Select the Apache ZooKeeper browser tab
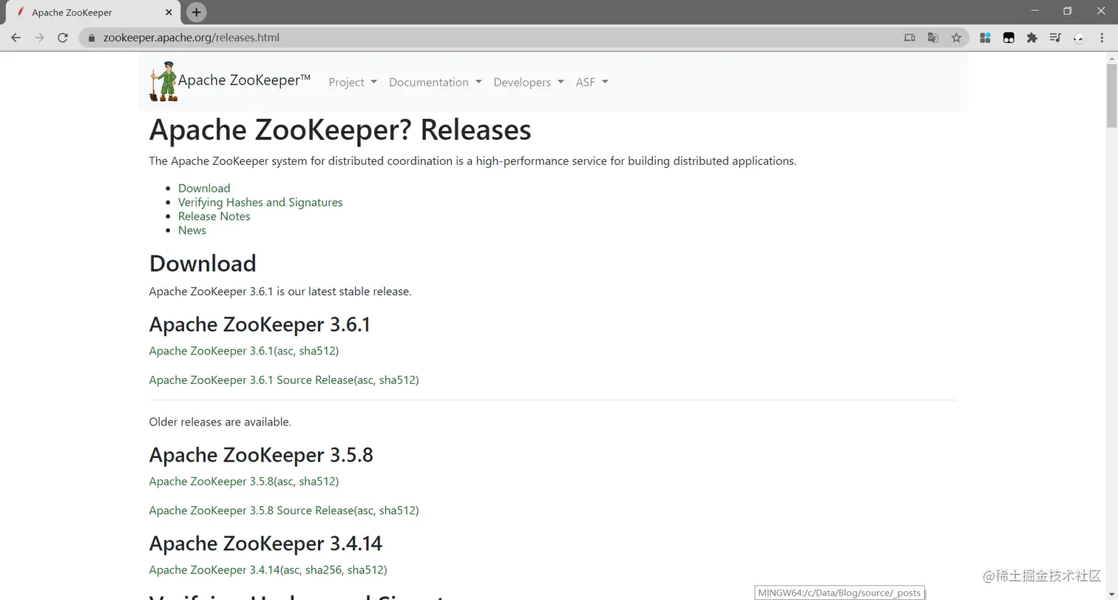Screen dimensions: 1118x600 click(x=93, y=13)
